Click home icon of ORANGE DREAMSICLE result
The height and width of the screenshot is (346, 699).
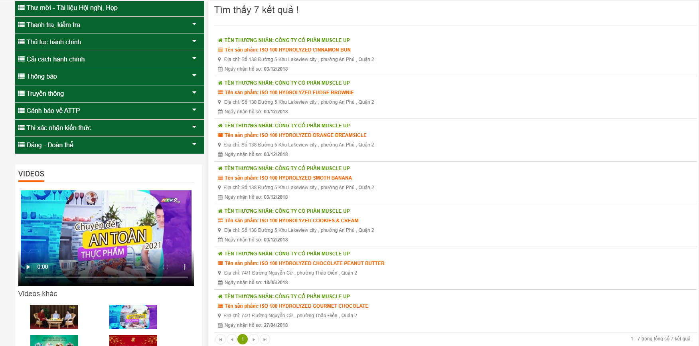click(220, 126)
